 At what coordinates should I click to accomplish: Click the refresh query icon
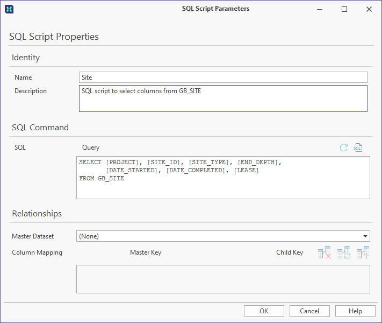pyautogui.click(x=344, y=148)
